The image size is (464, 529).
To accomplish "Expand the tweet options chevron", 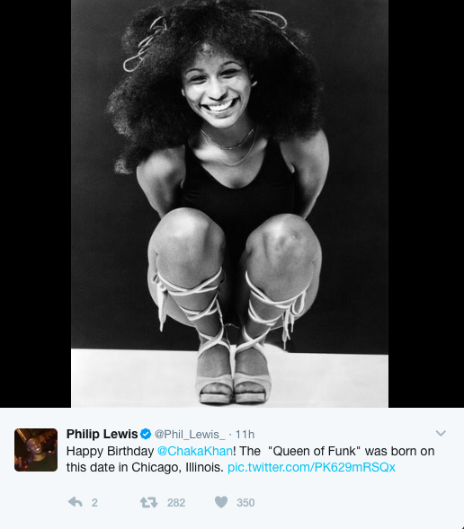I will coord(441,433).
